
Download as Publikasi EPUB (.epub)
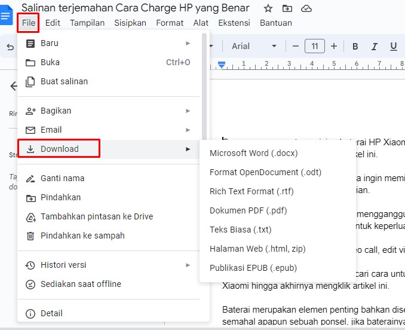pos(278,268)
